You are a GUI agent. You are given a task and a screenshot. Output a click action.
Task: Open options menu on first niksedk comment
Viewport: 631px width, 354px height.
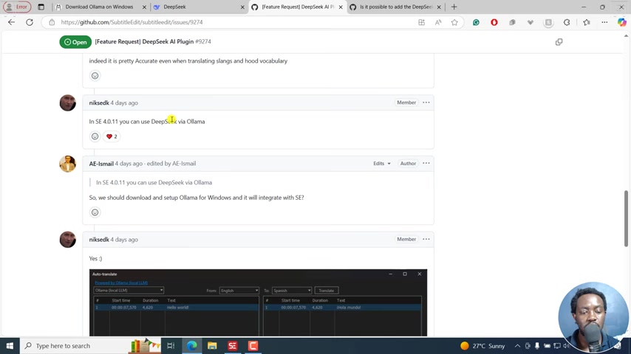(426, 103)
